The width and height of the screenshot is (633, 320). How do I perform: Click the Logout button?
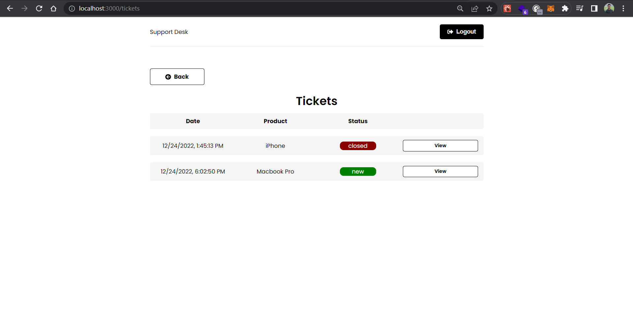click(462, 32)
